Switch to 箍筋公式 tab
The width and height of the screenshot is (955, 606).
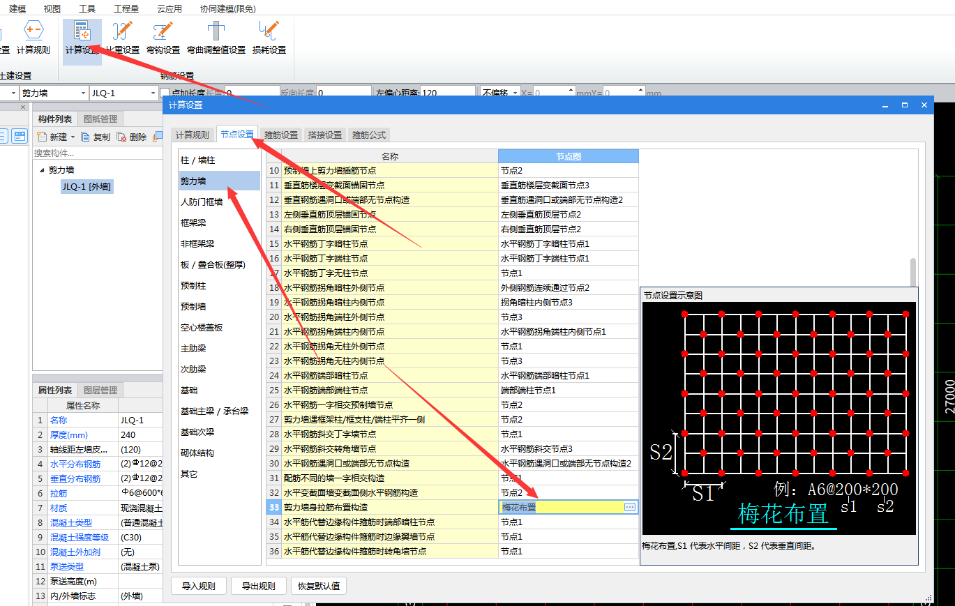[x=369, y=135]
